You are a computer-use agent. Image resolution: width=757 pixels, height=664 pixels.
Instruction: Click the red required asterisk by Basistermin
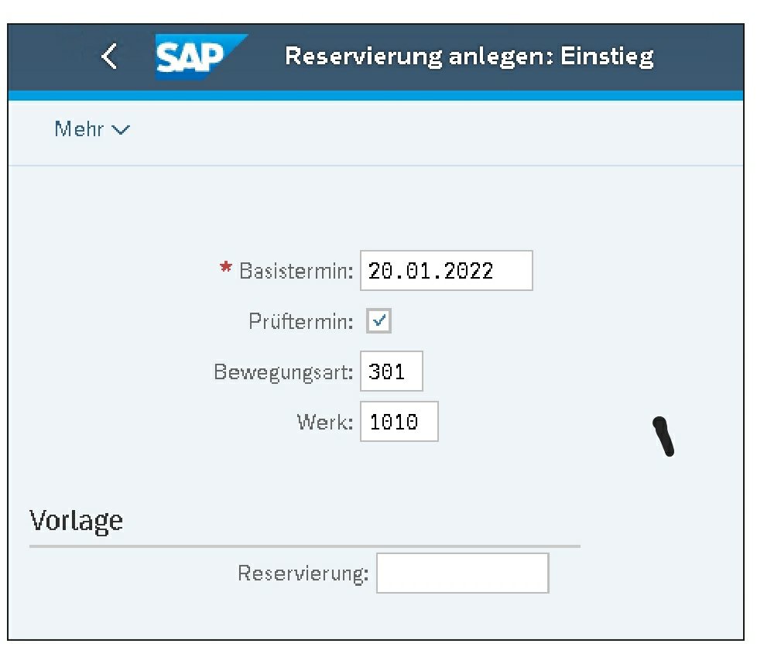tap(226, 269)
